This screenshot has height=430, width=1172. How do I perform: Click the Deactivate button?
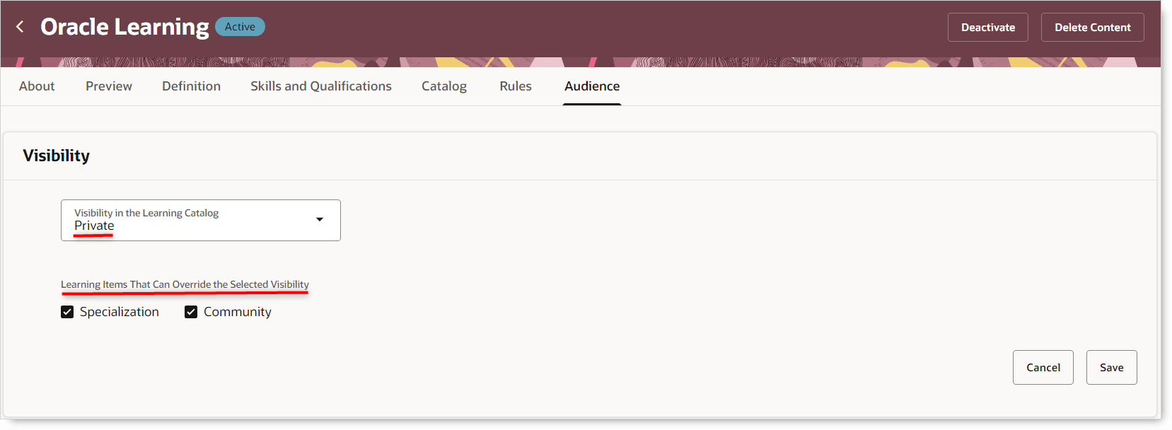point(988,28)
